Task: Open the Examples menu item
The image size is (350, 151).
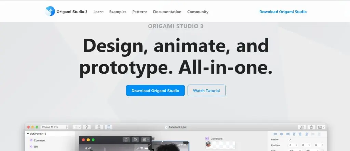Action: (x=118, y=12)
